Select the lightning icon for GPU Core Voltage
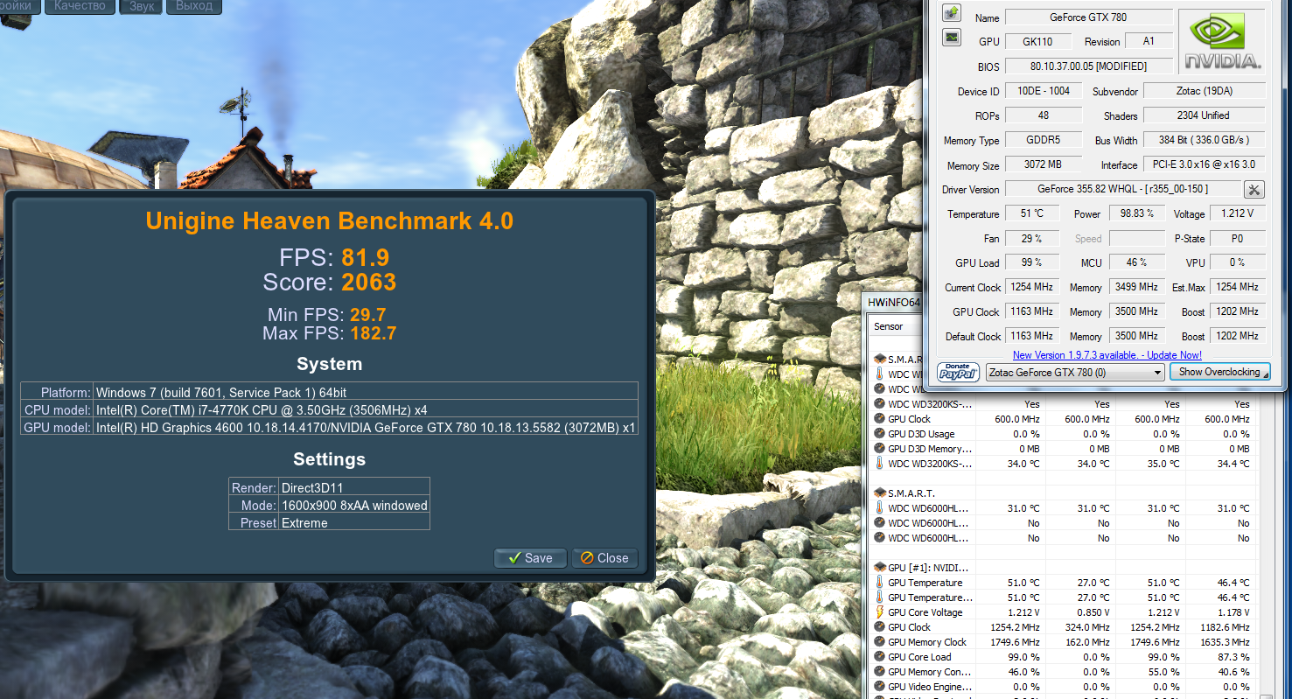Image resolution: width=1292 pixels, height=699 pixels. pos(879,612)
